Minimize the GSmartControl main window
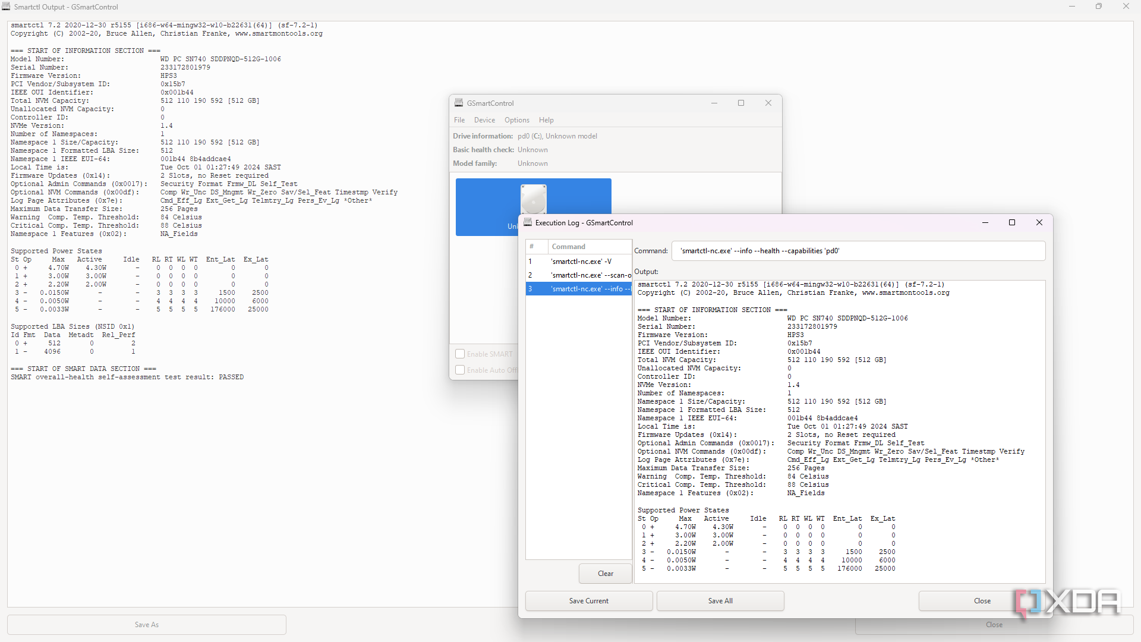Image resolution: width=1141 pixels, height=642 pixels. click(714, 103)
